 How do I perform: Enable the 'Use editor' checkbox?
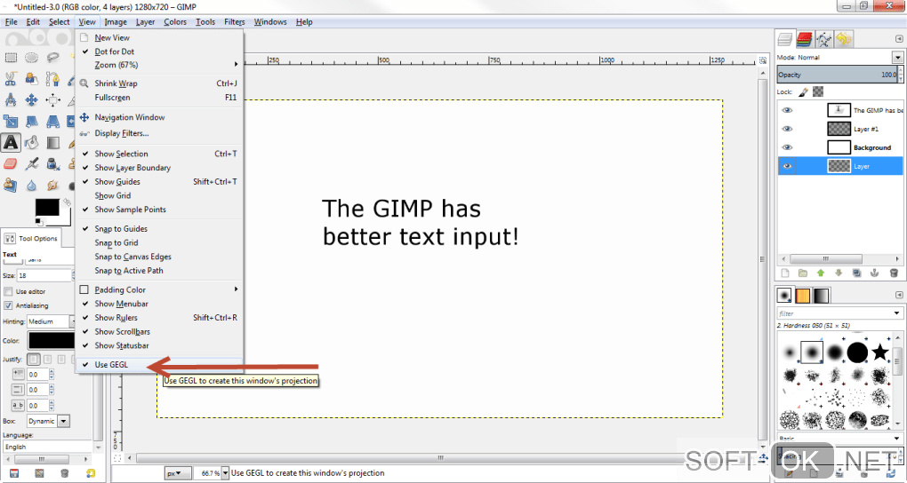tap(8, 292)
